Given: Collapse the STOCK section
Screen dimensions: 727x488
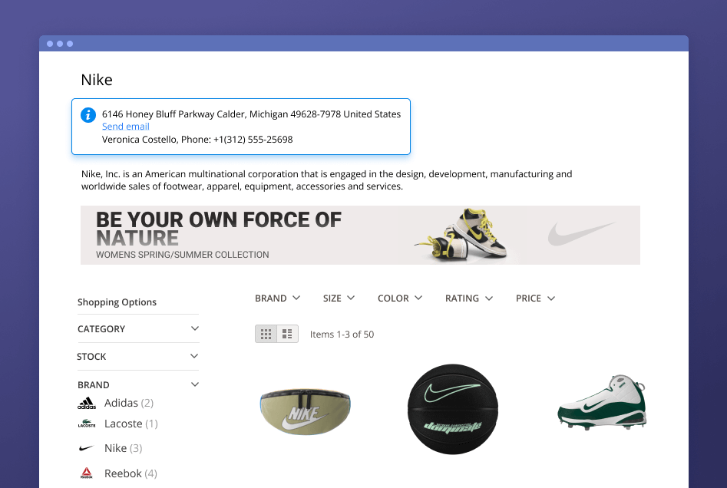Looking at the screenshot, I should [x=194, y=356].
